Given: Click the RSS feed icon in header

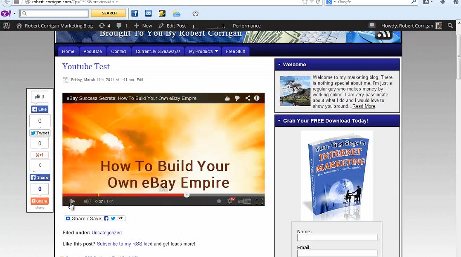Looking at the screenshot, I should [384, 35].
